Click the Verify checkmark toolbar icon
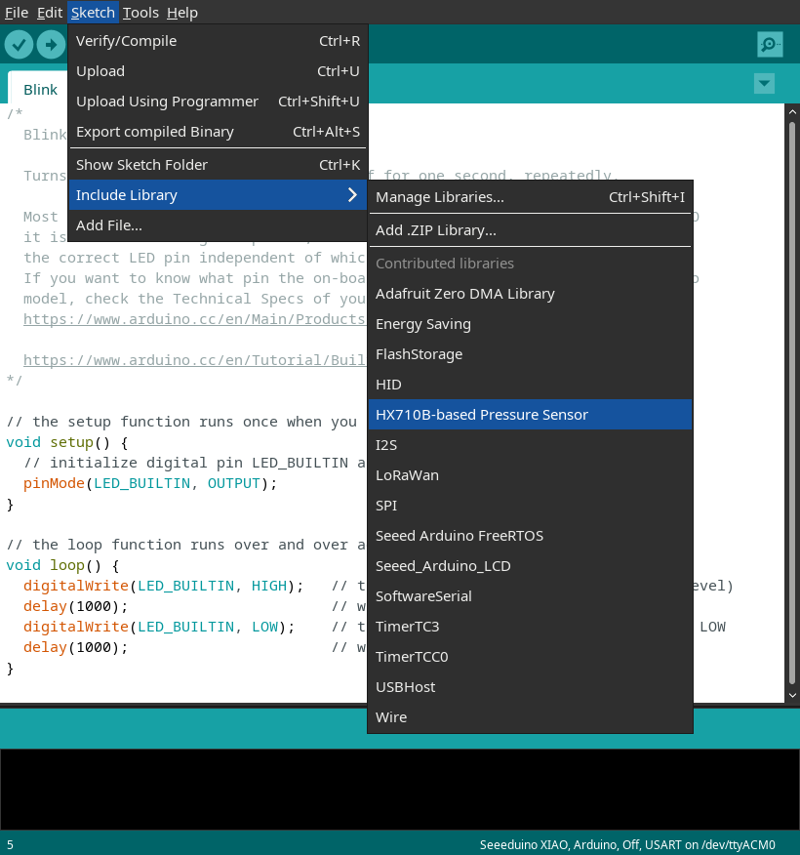This screenshot has width=800, height=855. point(20,44)
